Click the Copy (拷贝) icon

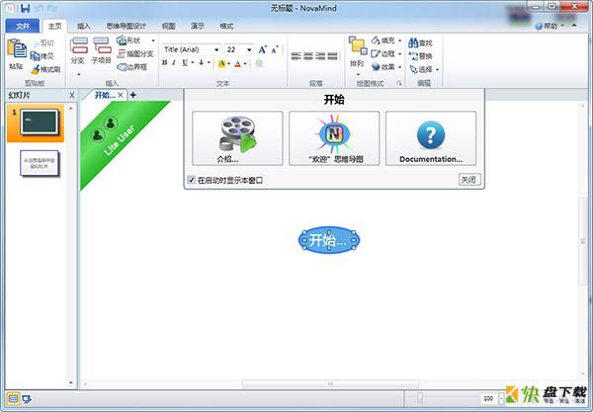tap(36, 56)
